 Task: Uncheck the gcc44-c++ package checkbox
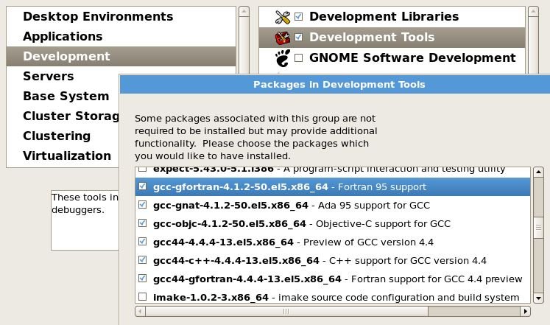tap(142, 260)
